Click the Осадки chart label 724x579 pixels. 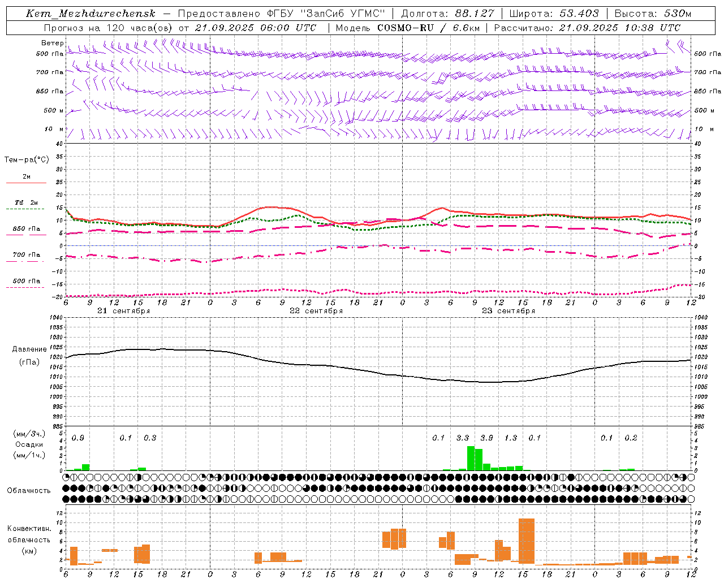point(29,444)
